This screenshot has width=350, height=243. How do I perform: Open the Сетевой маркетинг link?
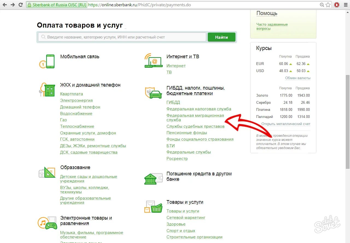pyautogui.click(x=186, y=218)
